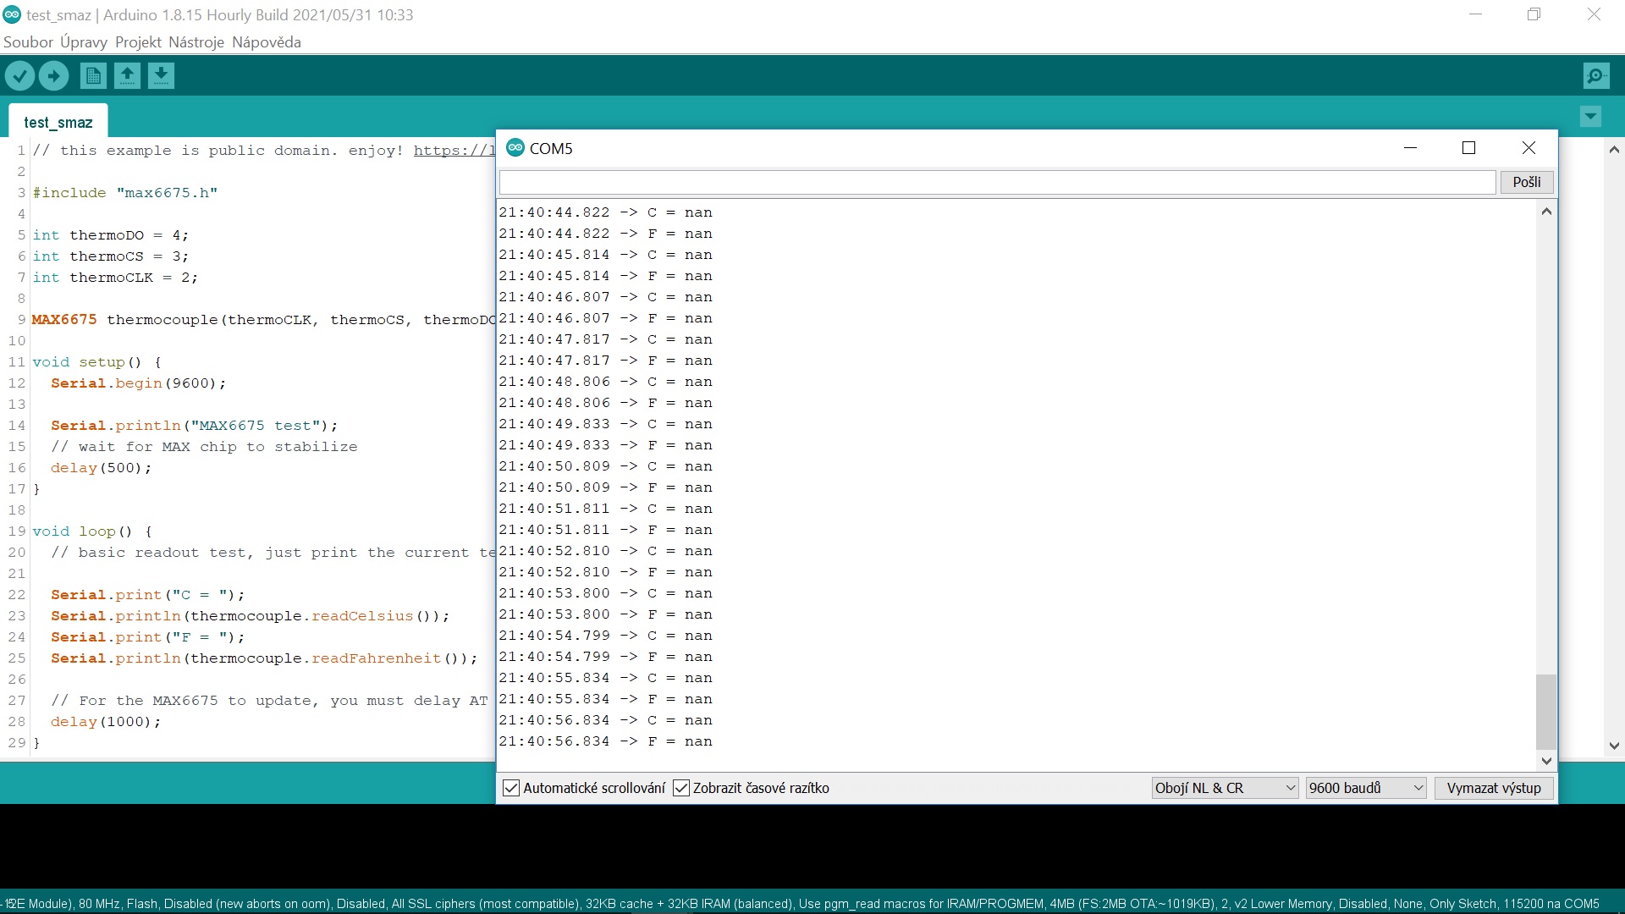
Task: Open the Nástroje menu
Action: pyautogui.click(x=196, y=42)
